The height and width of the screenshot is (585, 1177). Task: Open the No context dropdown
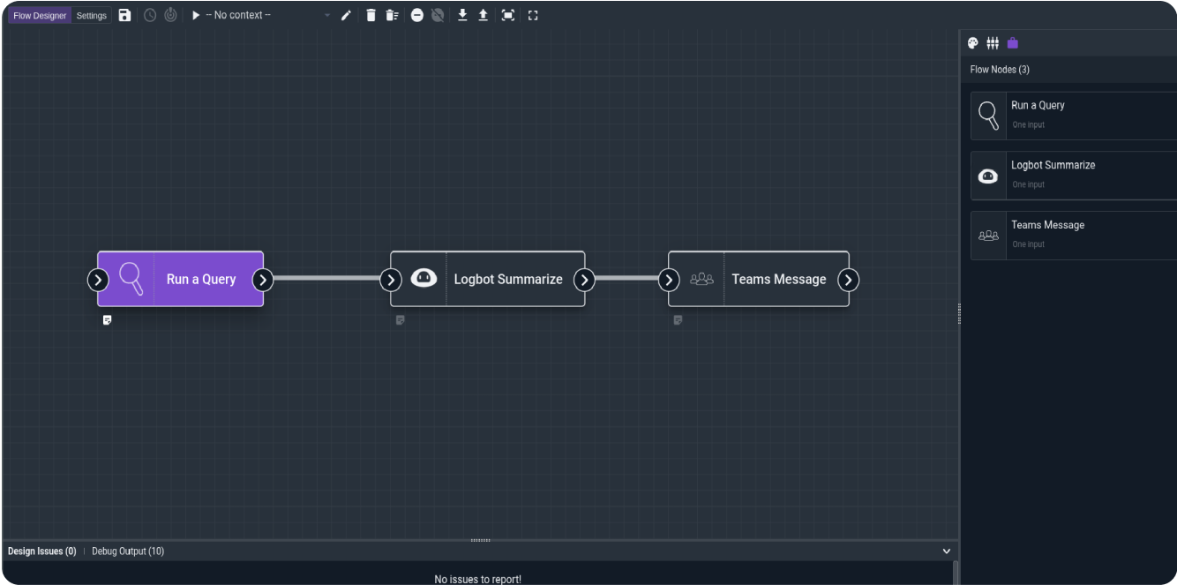pyautogui.click(x=267, y=15)
